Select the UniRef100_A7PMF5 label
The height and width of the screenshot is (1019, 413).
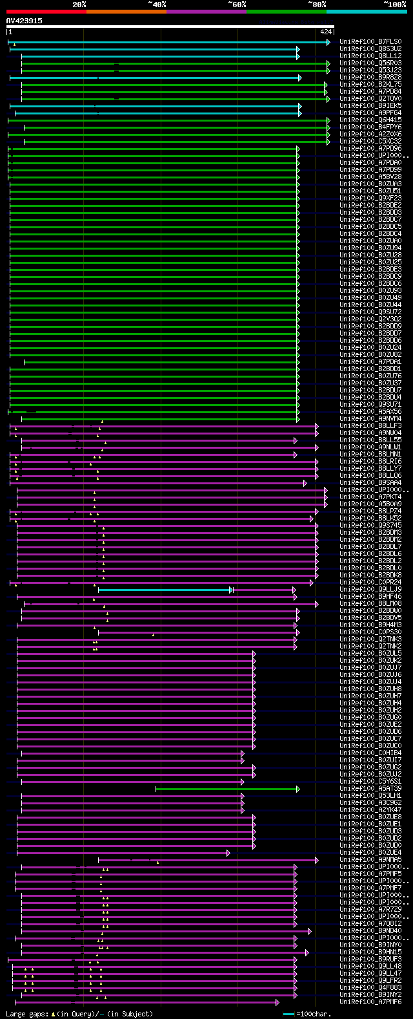click(x=370, y=874)
